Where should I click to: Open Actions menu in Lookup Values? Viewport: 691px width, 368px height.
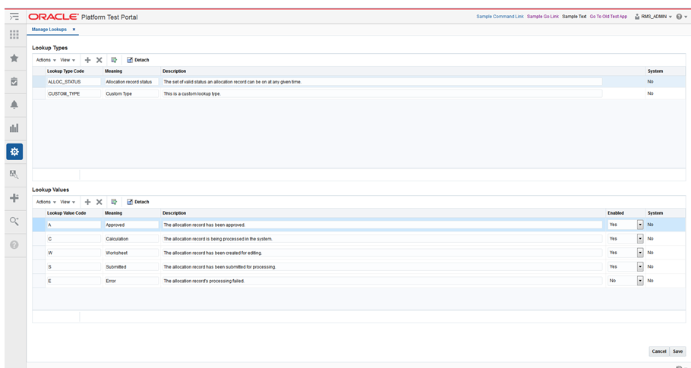coord(46,202)
